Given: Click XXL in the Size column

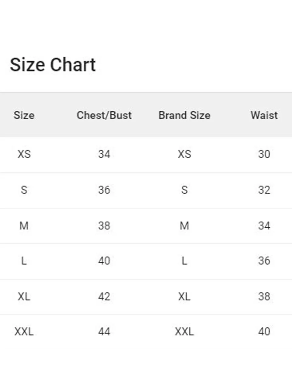Looking at the screenshot, I should 24,331.
